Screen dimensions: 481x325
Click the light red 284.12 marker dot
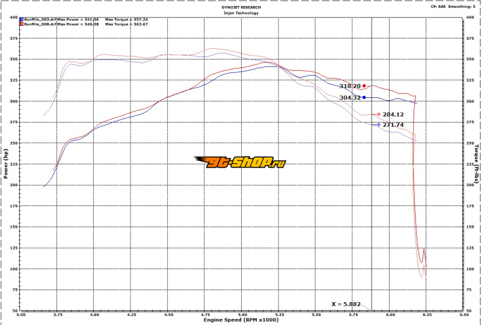click(379, 114)
